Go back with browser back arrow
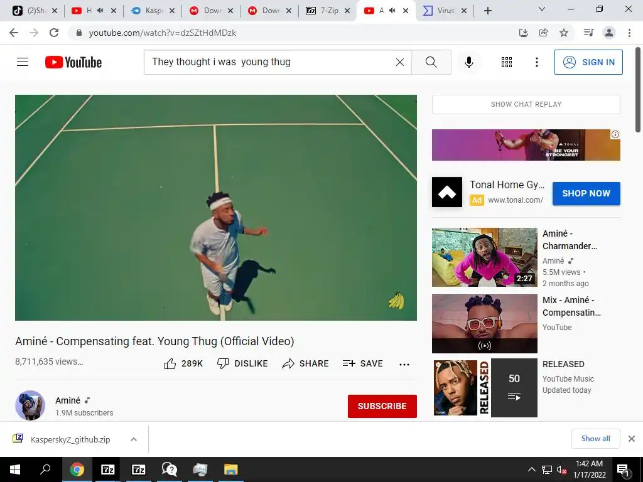This screenshot has height=482, width=643. tap(14, 33)
